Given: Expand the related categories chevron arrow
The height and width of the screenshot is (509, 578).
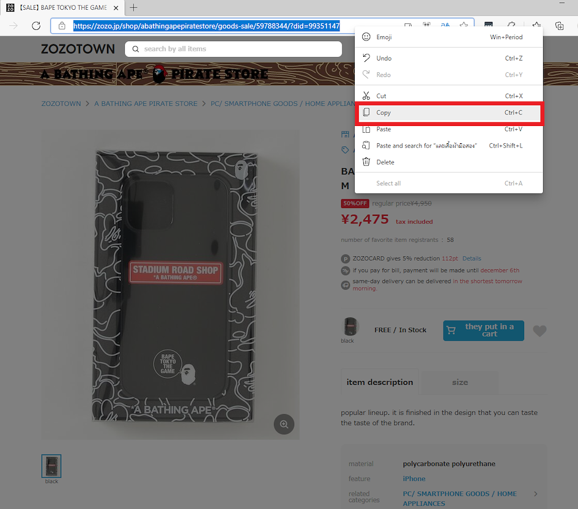Looking at the screenshot, I should tap(536, 494).
